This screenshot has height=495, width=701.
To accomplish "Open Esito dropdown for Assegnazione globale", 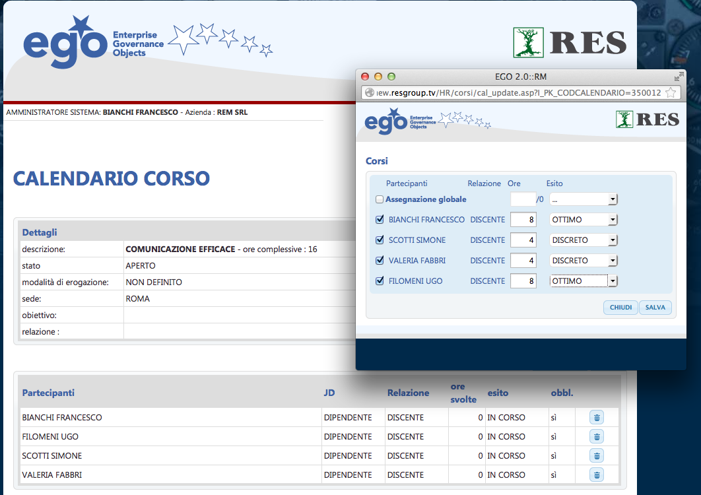I will 583,199.
